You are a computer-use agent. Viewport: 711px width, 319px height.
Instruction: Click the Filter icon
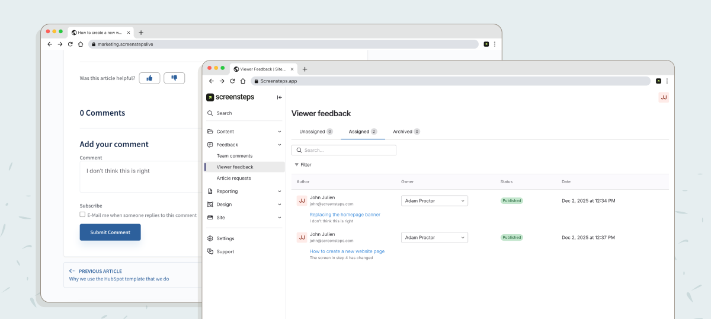pos(297,165)
